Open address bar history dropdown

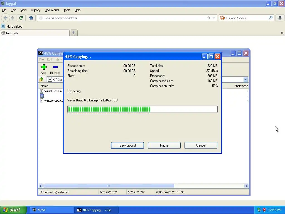(214, 18)
